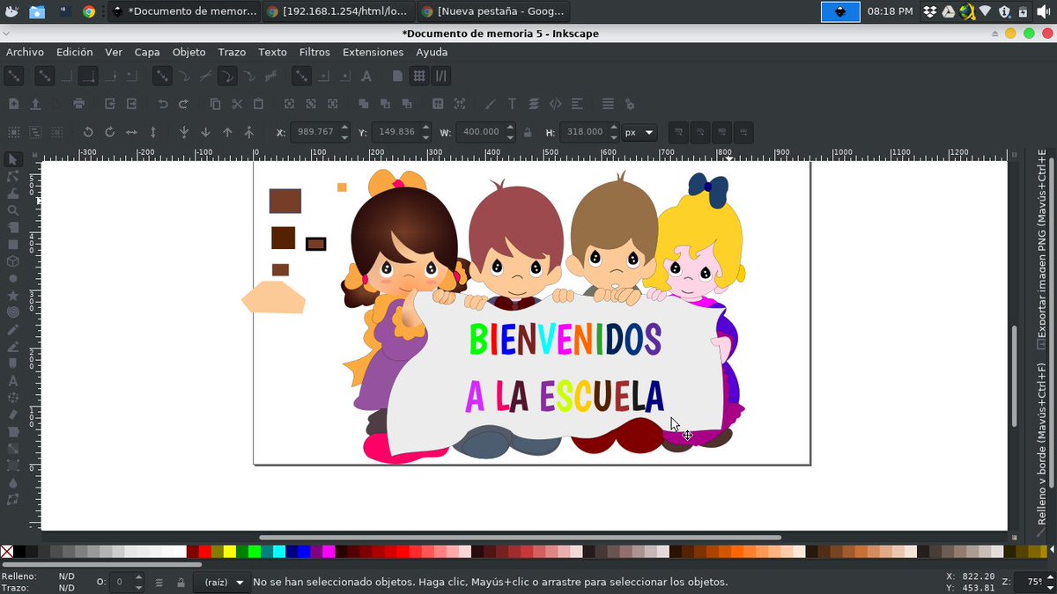The image size is (1057, 594).
Task: Click the Dropbox tray icon
Action: click(x=930, y=11)
